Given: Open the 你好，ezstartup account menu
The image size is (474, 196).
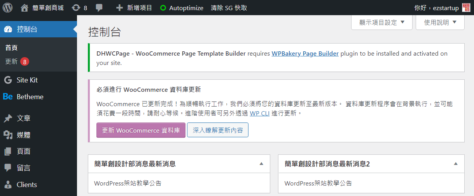Looking at the screenshot, I should [442, 7].
